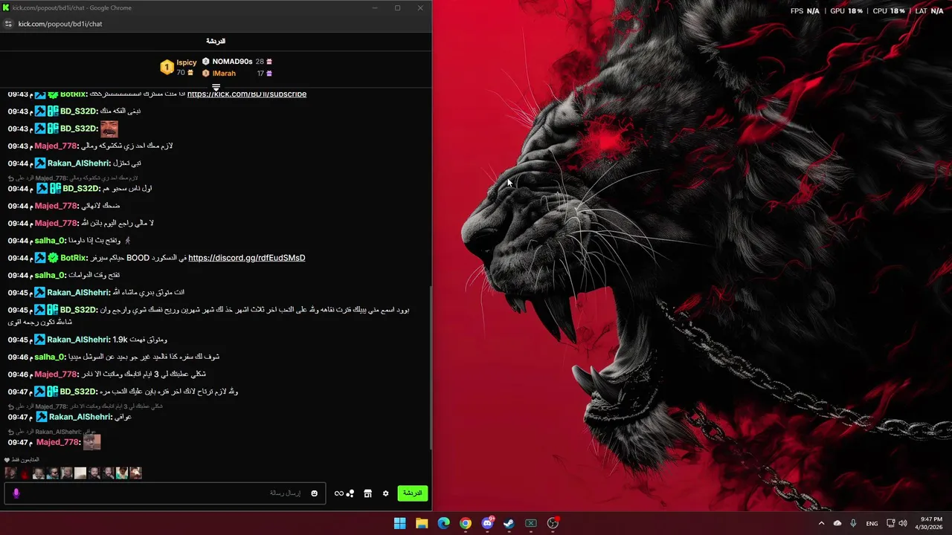Click the purple microphone icon in message box

[x=16, y=493]
